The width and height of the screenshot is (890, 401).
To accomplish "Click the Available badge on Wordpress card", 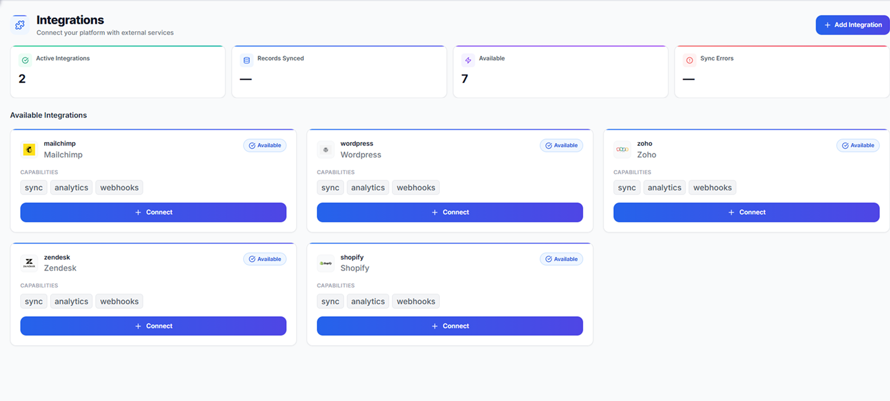I will click(x=562, y=145).
